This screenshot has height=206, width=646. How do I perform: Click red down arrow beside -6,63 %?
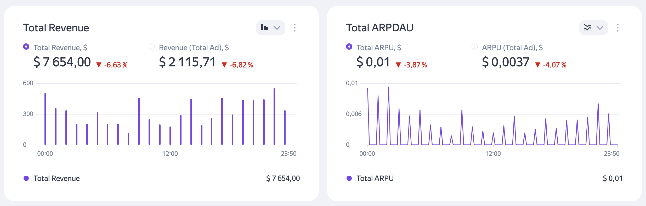point(99,65)
